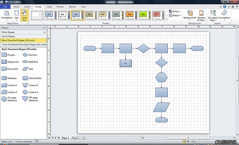This screenshot has height=145, width=239.
Task: Switch to the Page-1 sheet tab
Action: point(65,138)
